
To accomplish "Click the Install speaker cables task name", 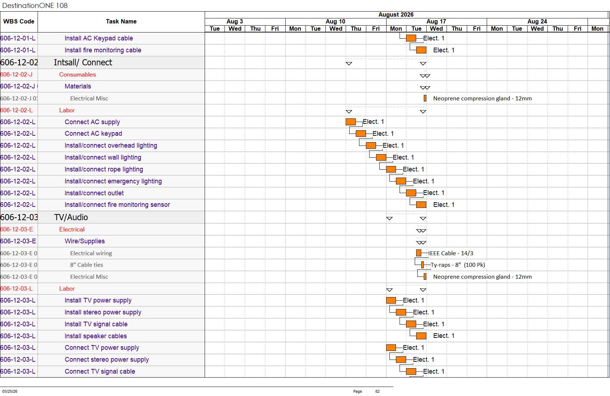I will click(x=96, y=336).
